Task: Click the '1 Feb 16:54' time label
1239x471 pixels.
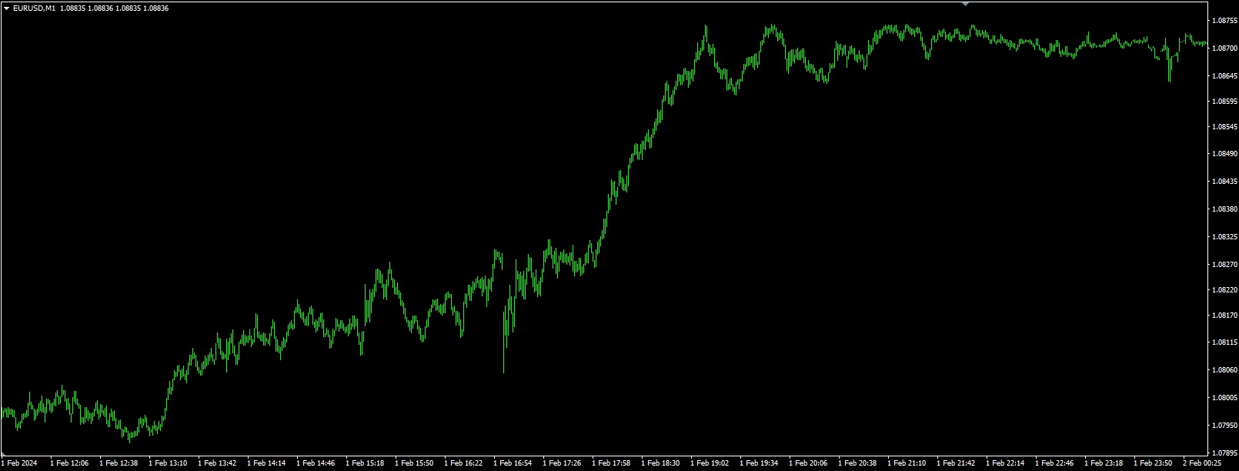Action: tap(513, 464)
